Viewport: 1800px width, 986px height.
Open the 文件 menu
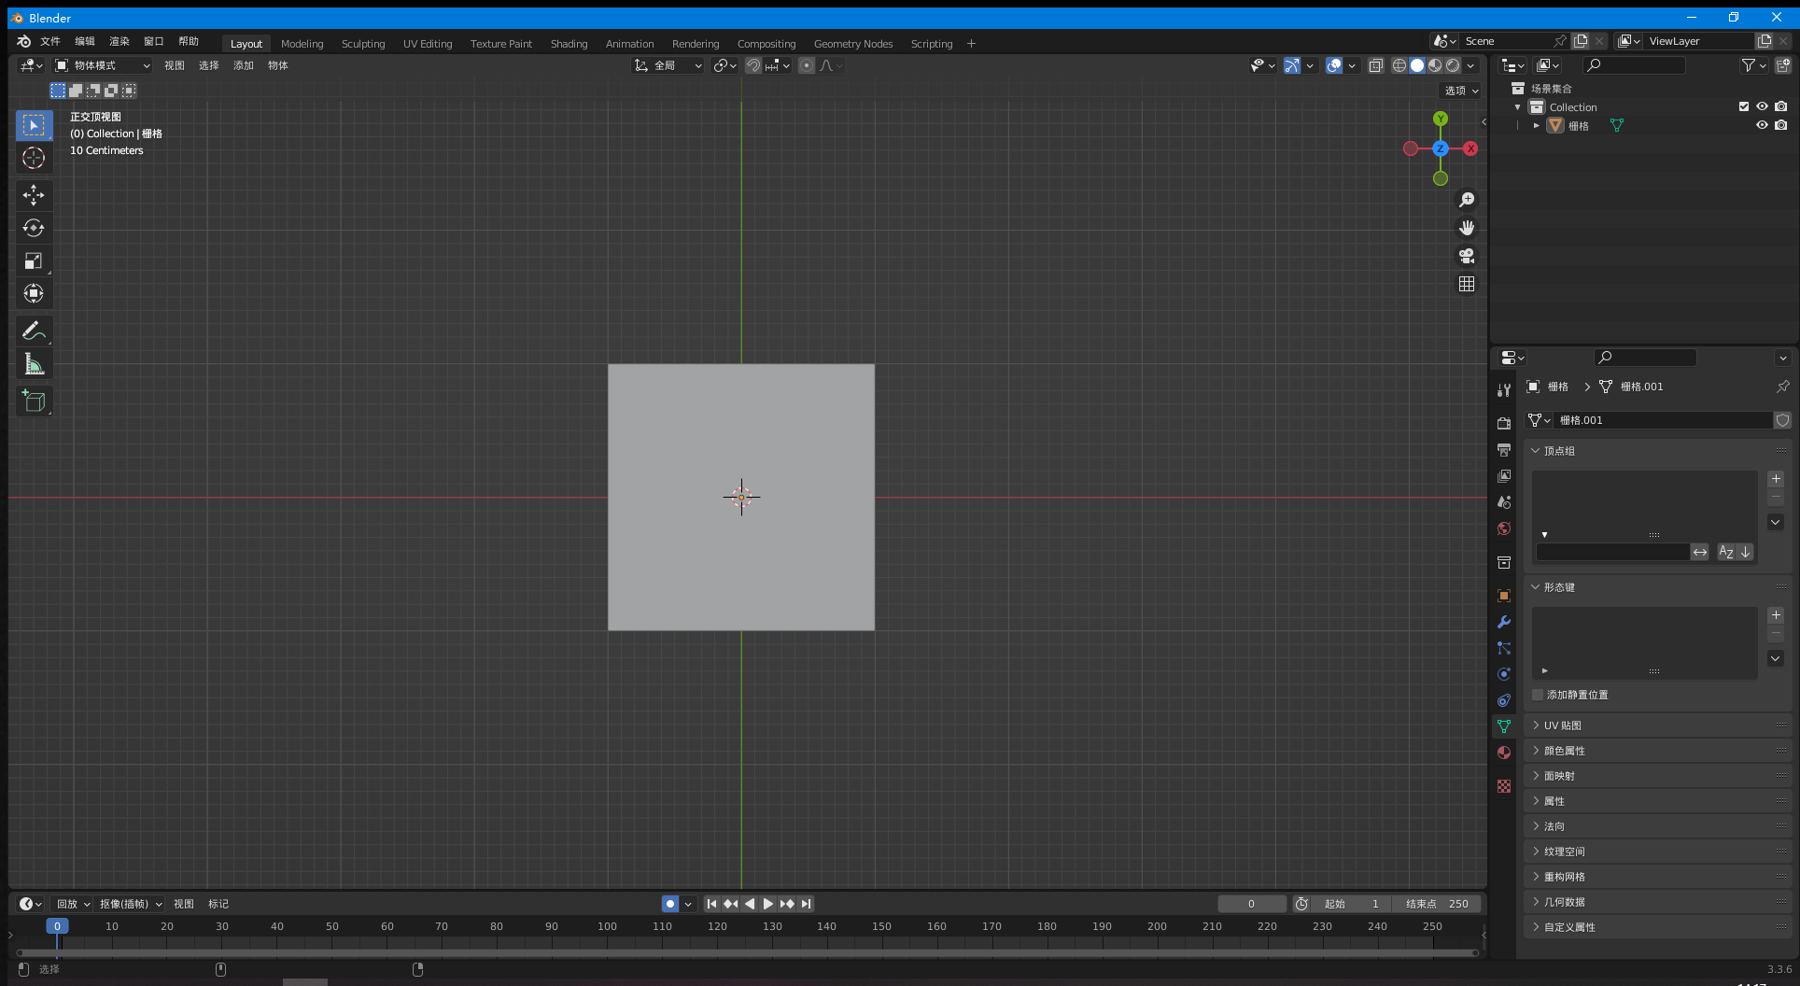pyautogui.click(x=50, y=41)
